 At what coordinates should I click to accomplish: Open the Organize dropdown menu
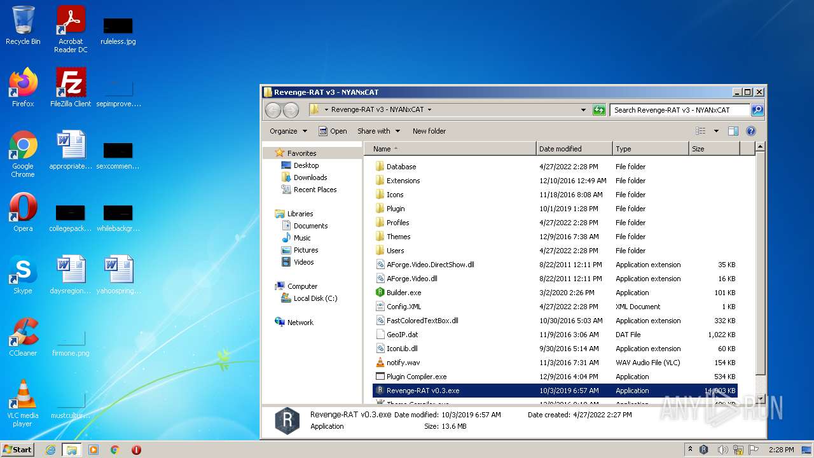288,131
